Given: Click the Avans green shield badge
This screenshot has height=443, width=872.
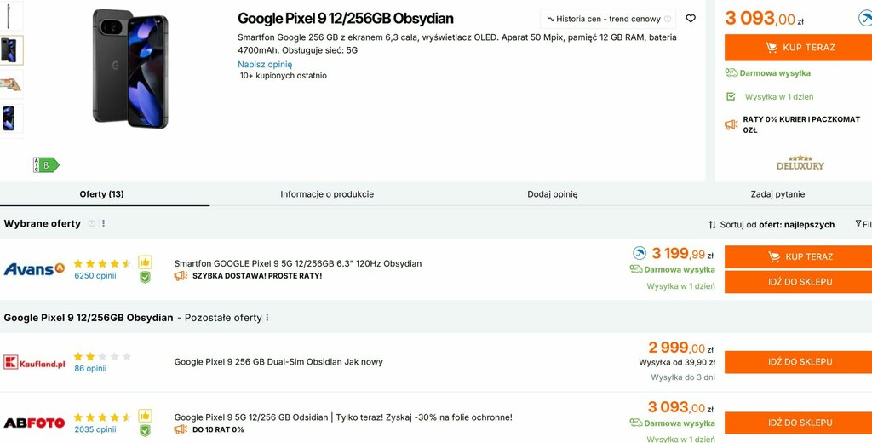Looking at the screenshot, I should [x=145, y=277].
